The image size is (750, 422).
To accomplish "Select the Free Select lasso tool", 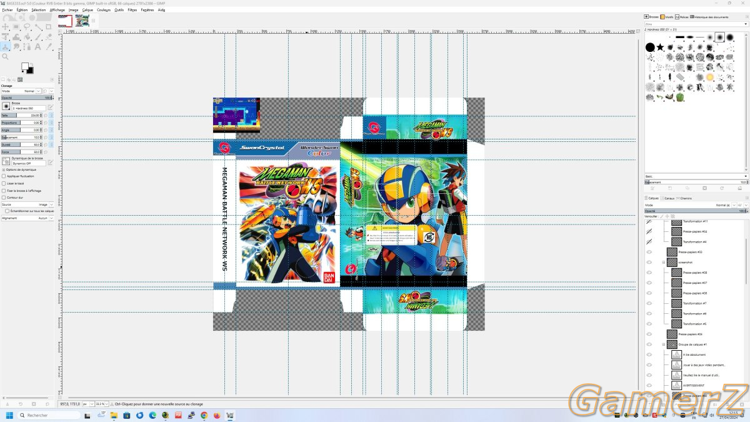I will [x=27, y=27].
